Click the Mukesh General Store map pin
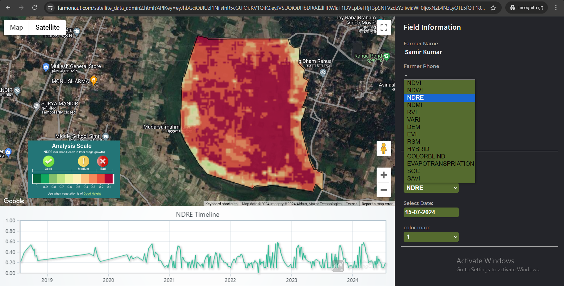 46,67
